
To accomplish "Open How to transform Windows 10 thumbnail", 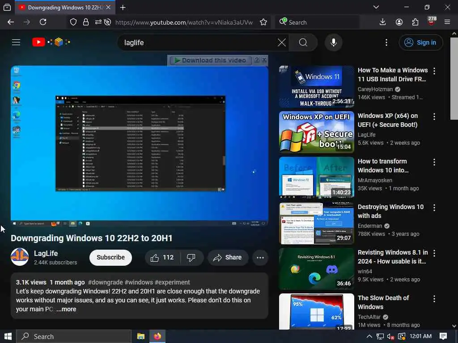I will pyautogui.click(x=317, y=178).
